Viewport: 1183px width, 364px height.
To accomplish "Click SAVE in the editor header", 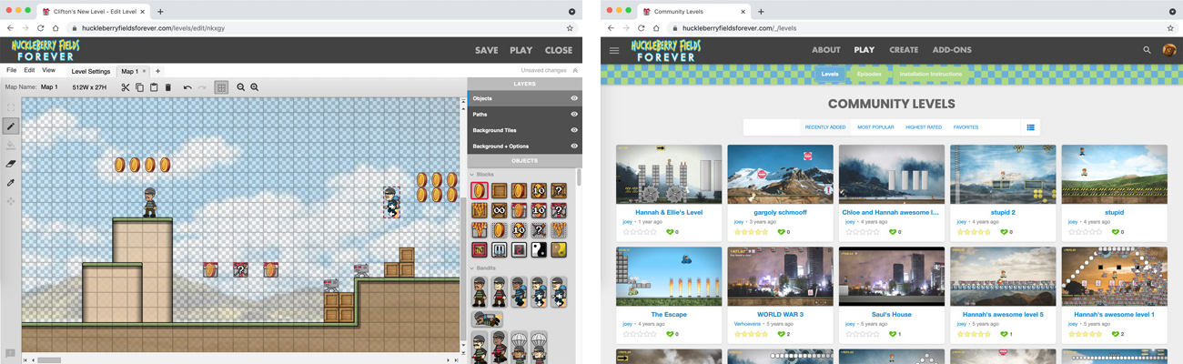I will click(487, 50).
